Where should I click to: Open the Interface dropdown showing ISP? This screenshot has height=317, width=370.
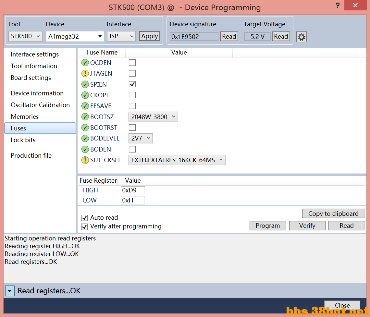coord(121,36)
